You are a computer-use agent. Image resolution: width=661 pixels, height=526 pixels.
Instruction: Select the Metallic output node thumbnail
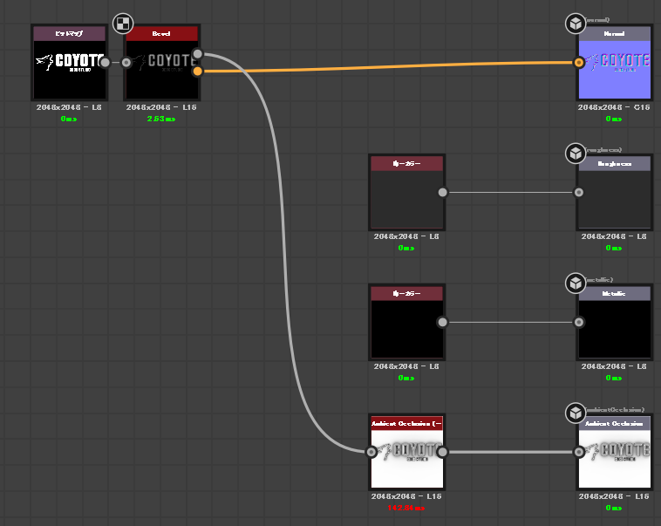(x=615, y=330)
